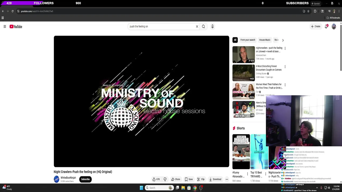Viewport: 342px width, 192px height.
Task: Open All Bookmarks folder
Action: point(333,18)
